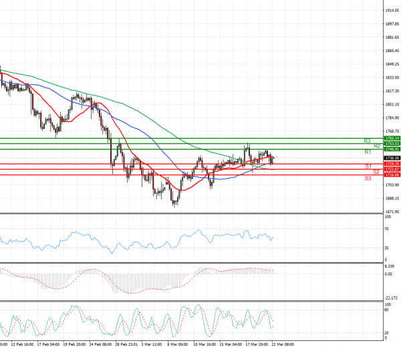401x349 pixels.
Task: Click the 3 Mar 12:00 time label
Action: point(152,344)
